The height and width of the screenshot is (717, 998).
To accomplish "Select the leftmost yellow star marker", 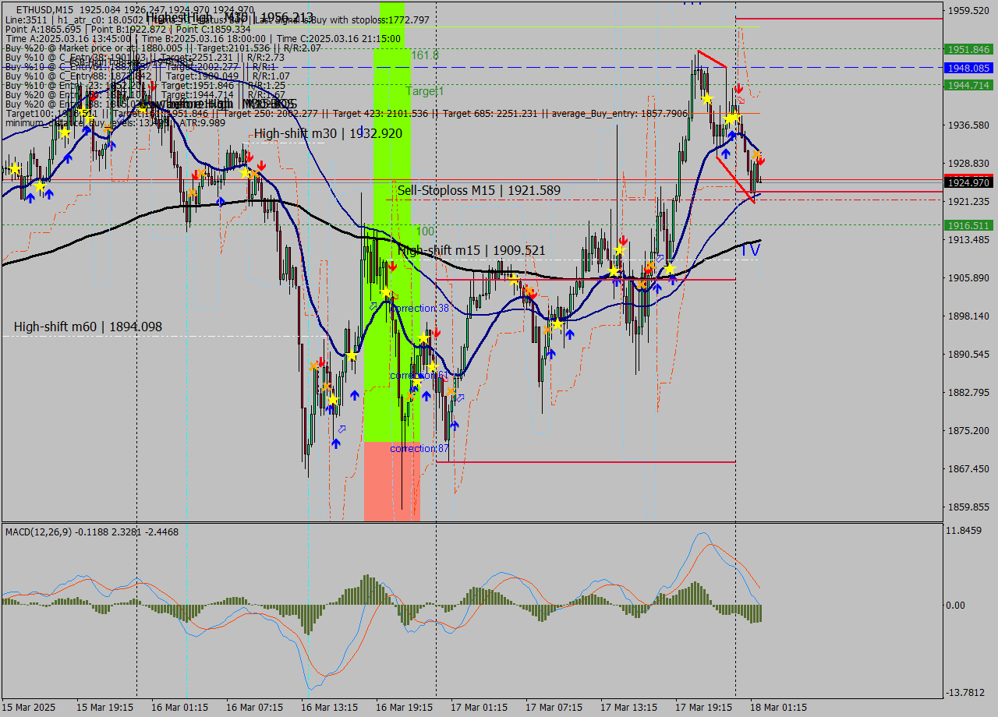I will [14, 168].
